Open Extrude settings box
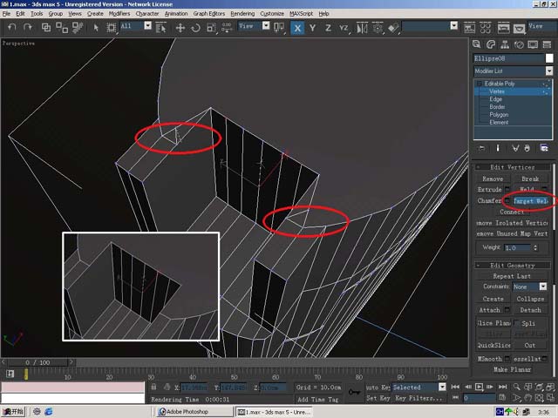The image size is (558, 418). 507,190
